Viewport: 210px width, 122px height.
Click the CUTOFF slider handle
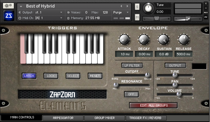point(148,75)
